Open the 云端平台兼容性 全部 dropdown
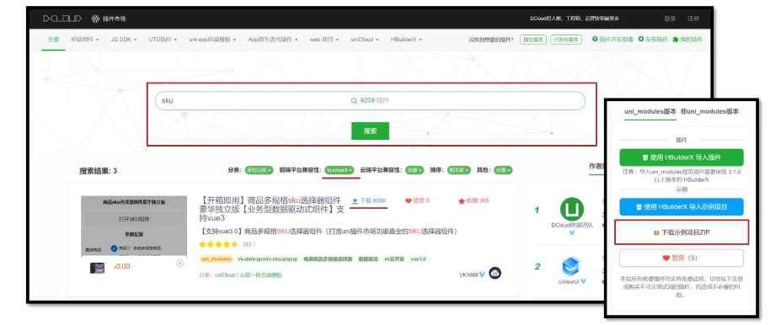This screenshot has height=325, width=781. click(x=415, y=170)
